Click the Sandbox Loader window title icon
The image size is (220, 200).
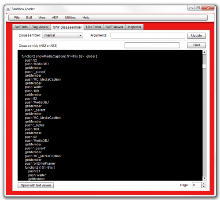click(x=8, y=9)
